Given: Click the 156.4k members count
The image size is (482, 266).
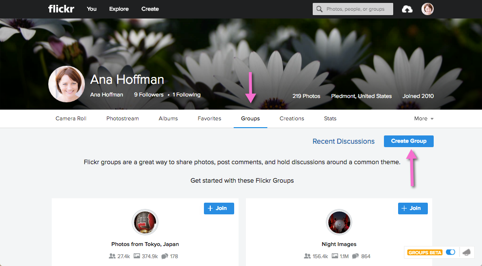Looking at the screenshot, I should [x=320, y=256].
